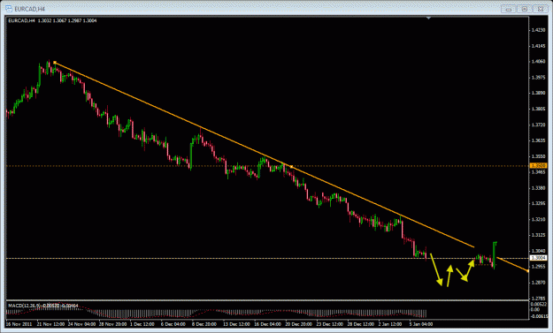Restore the EURCAD,H4 chart window size

(x=525, y=9)
